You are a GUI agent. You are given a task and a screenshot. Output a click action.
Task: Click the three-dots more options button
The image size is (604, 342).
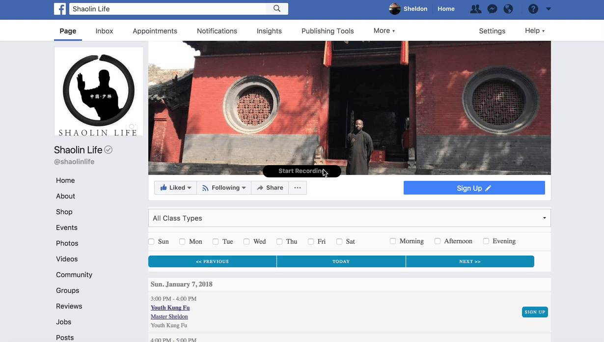click(x=298, y=188)
